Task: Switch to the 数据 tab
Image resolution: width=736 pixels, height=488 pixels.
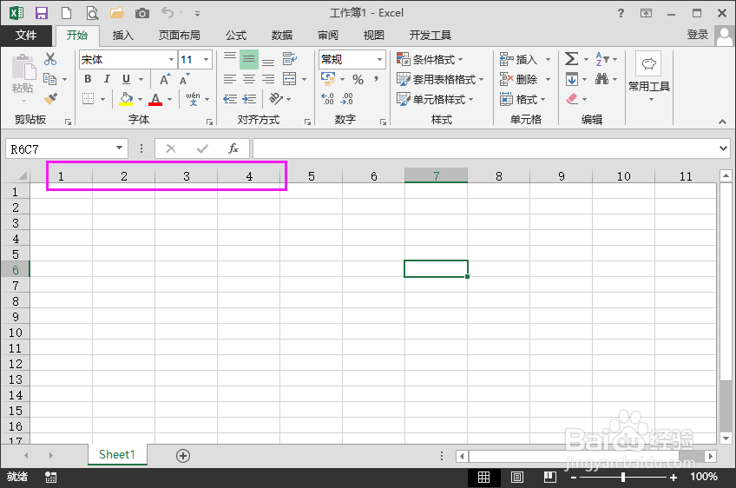Action: pyautogui.click(x=282, y=36)
